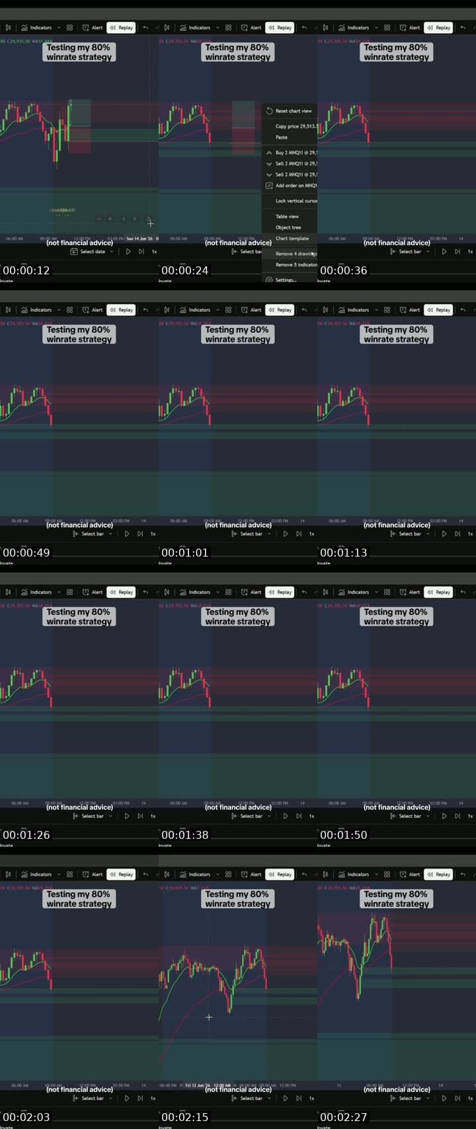The height and width of the screenshot is (1129, 476).
Task: Toggle Replay mode in 00:01:50 frame
Action: coord(438,592)
